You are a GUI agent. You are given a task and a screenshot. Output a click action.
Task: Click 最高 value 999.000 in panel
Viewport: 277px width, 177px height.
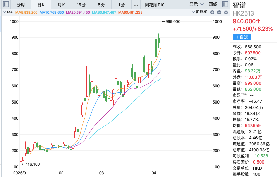(x=253, y=83)
